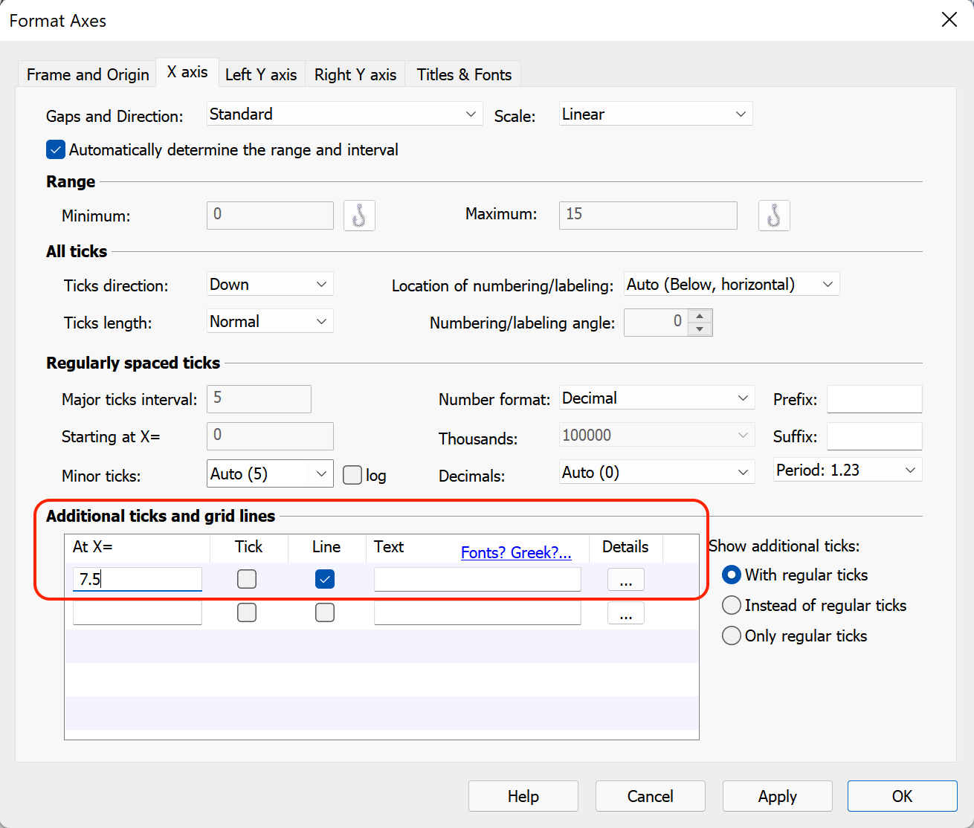Open Details for the 7.5 additional tick

pos(625,579)
